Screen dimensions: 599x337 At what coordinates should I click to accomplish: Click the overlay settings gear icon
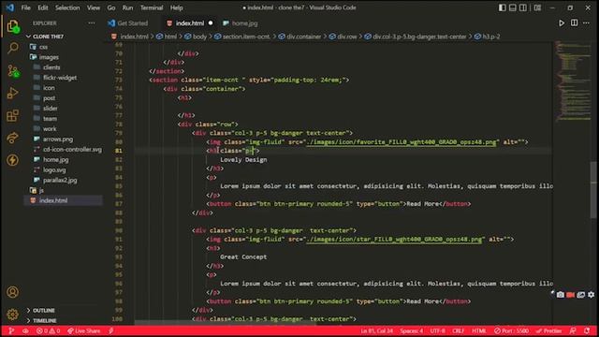point(591,295)
